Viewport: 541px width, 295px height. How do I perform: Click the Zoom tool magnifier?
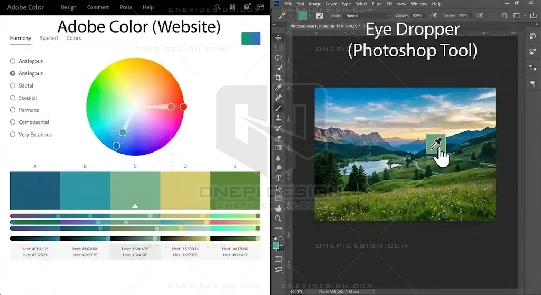278,218
